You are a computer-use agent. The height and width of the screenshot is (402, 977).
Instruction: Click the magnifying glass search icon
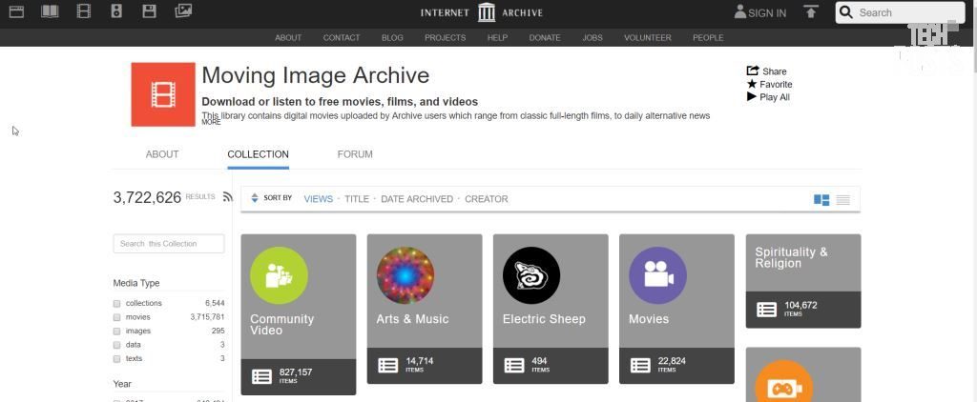pos(845,12)
